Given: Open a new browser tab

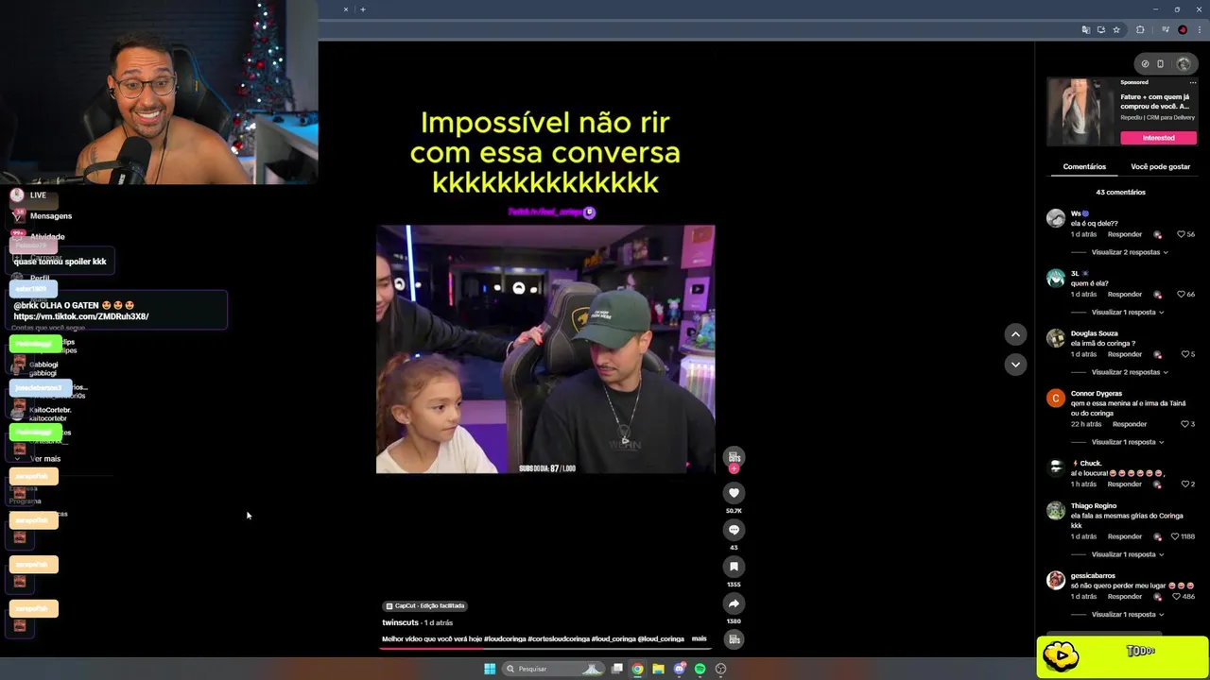Looking at the screenshot, I should tap(362, 9).
